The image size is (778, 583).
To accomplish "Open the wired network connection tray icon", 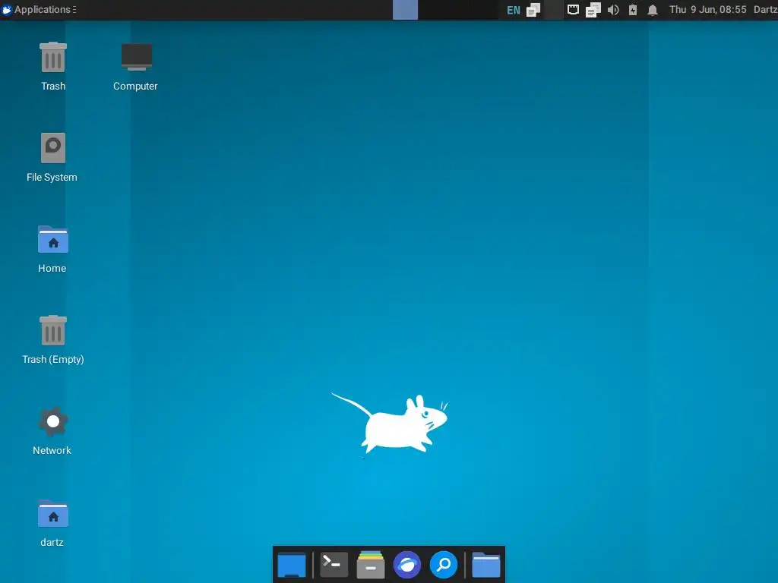I will click(x=573, y=10).
